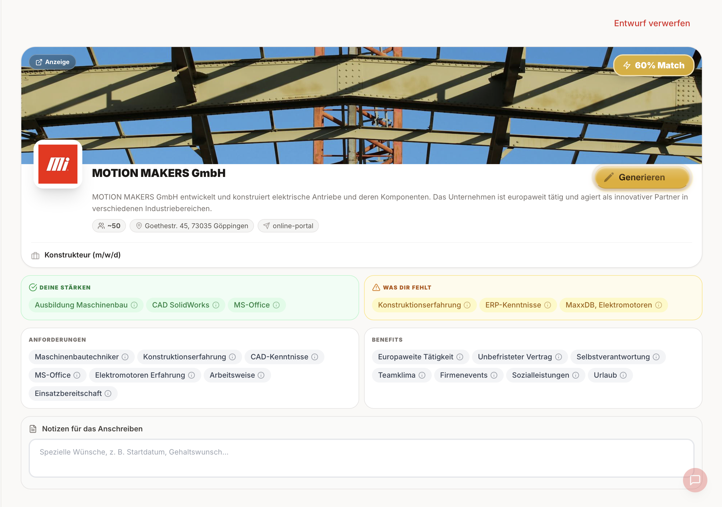Viewport: 722px width, 507px height.
Task: Show info for CAD-Kenntnisse requirement
Action: [315, 357]
